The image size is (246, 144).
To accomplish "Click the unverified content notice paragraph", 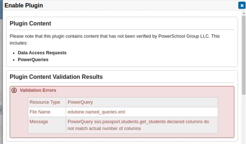I will 119,39.
